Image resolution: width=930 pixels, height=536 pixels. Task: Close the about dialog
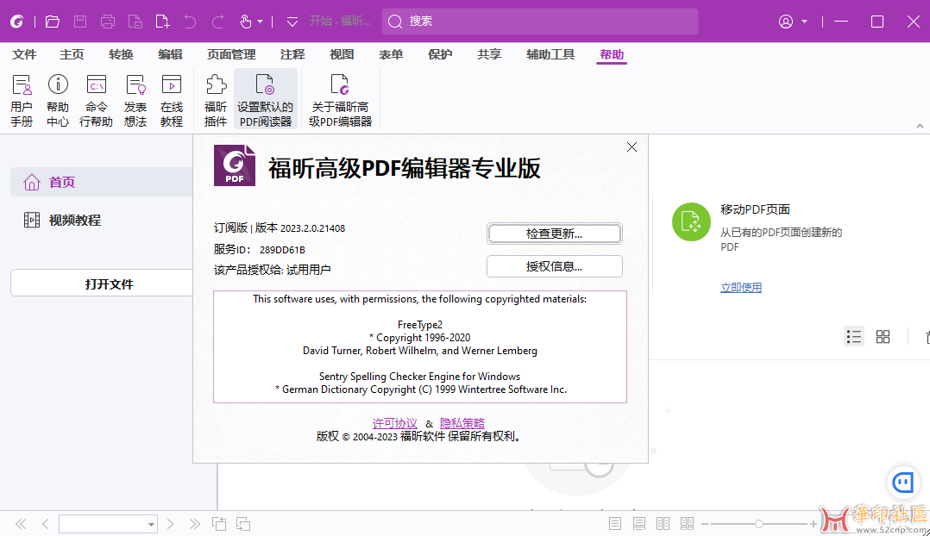[x=632, y=146]
